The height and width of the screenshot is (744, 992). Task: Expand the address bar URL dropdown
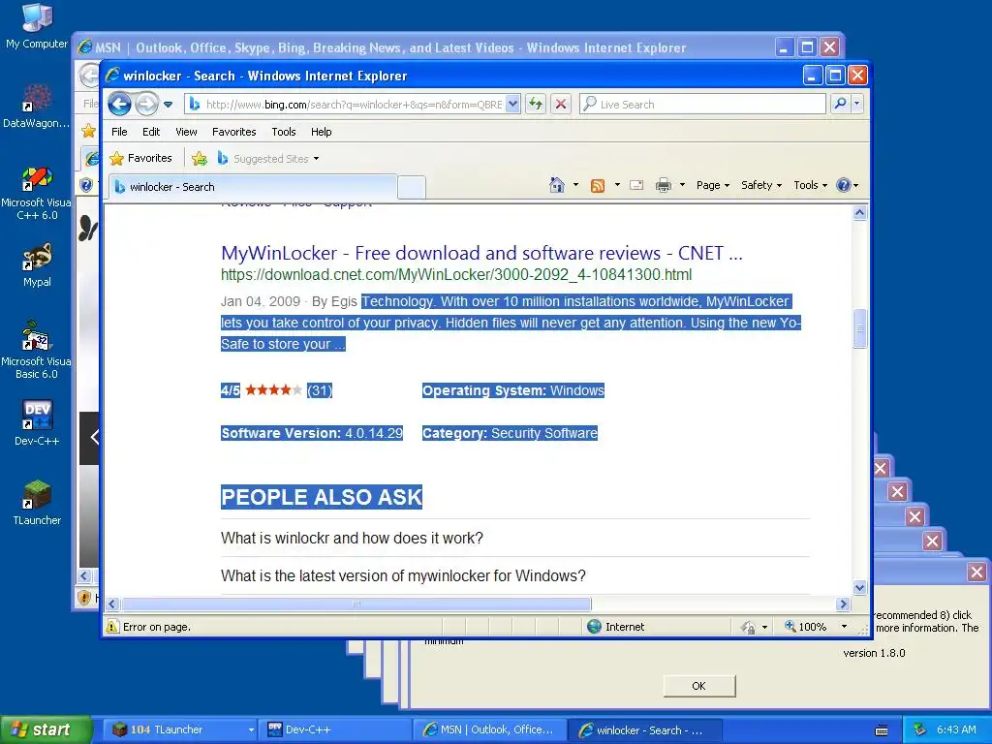click(513, 104)
